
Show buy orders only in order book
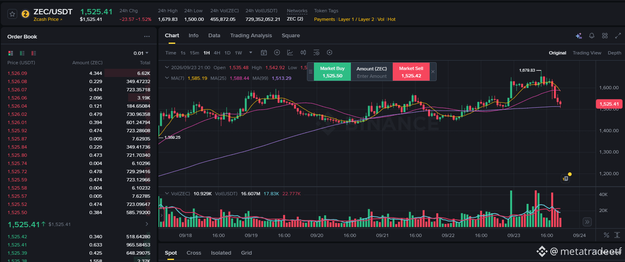(22, 53)
